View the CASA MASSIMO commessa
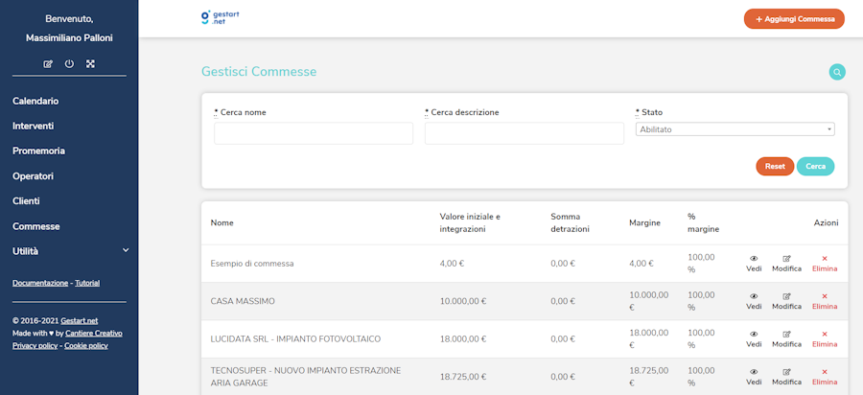 754,301
